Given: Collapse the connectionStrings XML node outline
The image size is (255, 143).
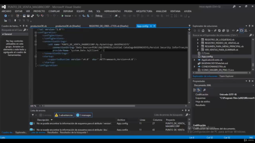Looking at the screenshot, I should coord(35,41).
